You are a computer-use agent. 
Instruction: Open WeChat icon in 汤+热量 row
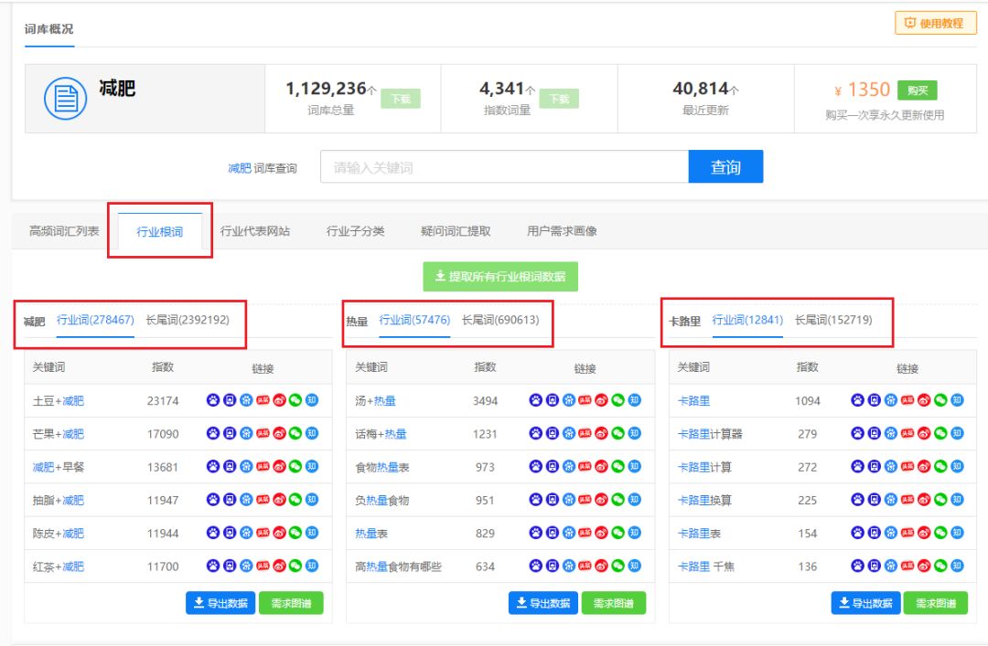click(618, 400)
